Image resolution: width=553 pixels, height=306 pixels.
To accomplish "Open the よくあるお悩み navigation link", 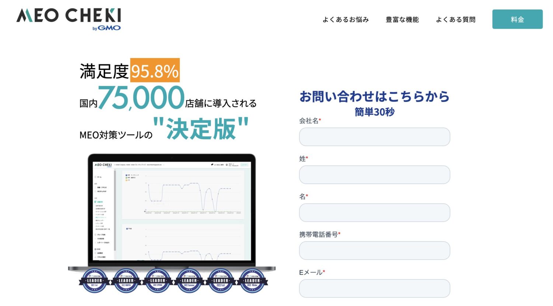I will click(346, 20).
